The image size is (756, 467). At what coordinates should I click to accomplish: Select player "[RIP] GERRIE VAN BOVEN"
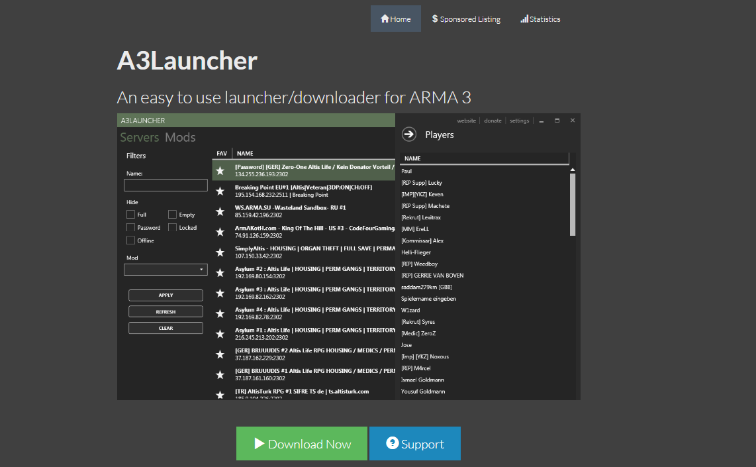coord(432,276)
